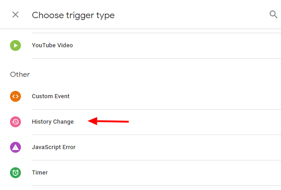Click the green YouTube Video play icon
The width and height of the screenshot is (281, 190).
point(15,45)
